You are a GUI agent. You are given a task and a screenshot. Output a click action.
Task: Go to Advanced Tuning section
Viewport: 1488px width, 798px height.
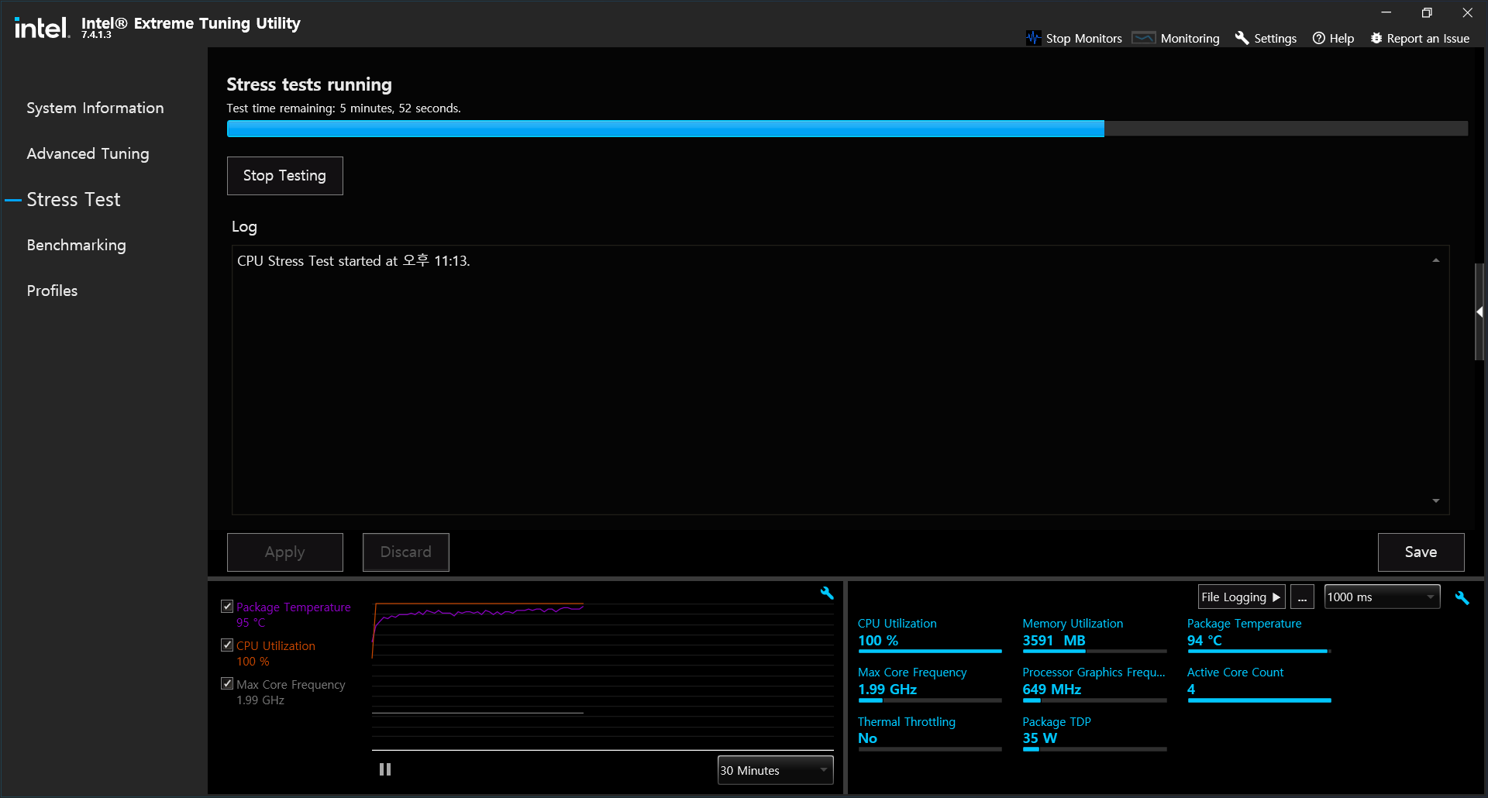[88, 153]
